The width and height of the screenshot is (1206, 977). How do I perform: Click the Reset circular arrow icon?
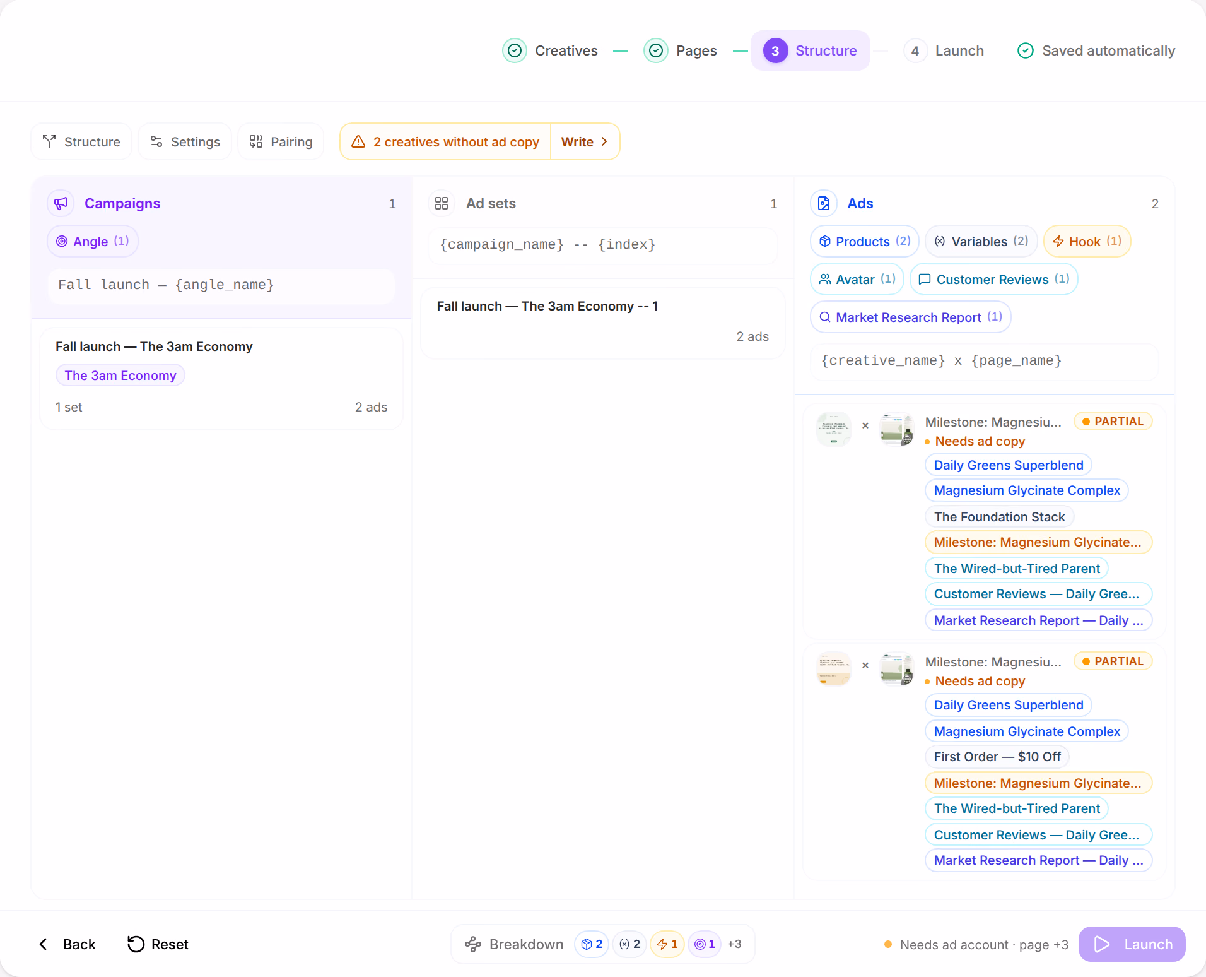tap(136, 944)
